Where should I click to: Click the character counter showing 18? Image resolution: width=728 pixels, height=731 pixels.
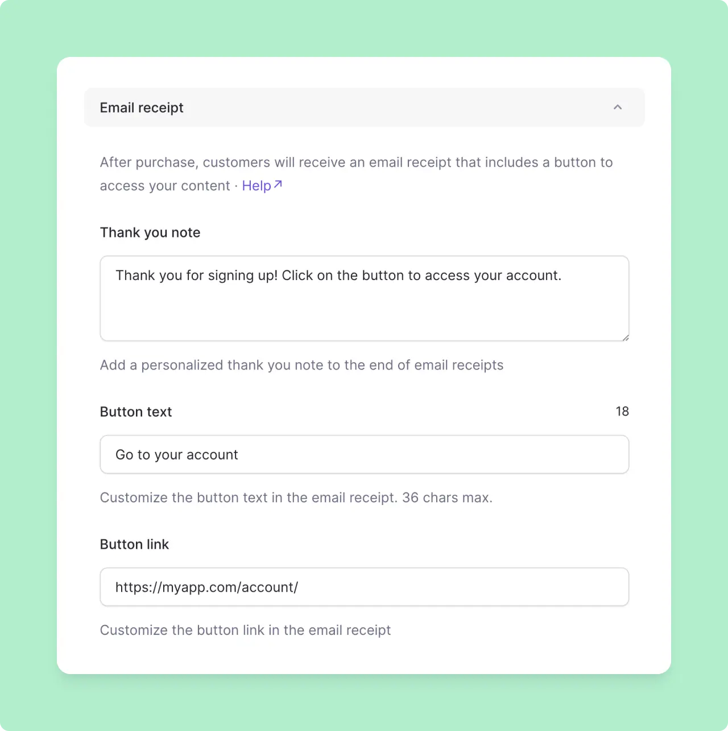point(622,411)
